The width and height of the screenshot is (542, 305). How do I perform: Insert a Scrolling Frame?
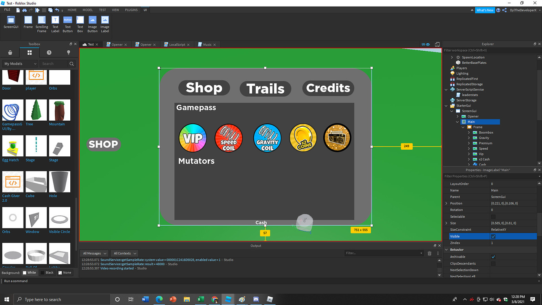pos(41,22)
